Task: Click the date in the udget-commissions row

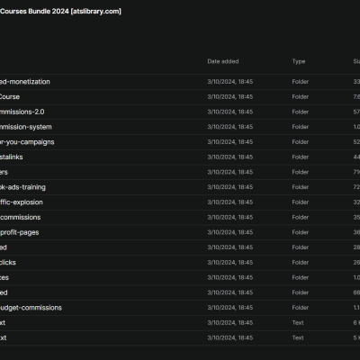Action: pos(230,308)
